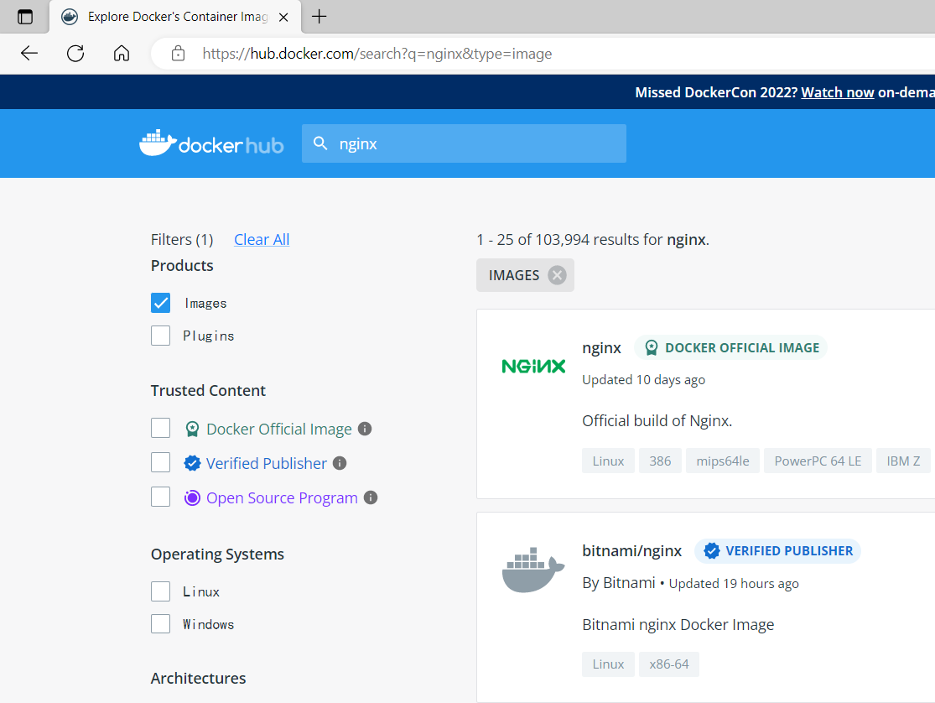Click the mips64le tag
The height and width of the screenshot is (703, 935).
723,461
